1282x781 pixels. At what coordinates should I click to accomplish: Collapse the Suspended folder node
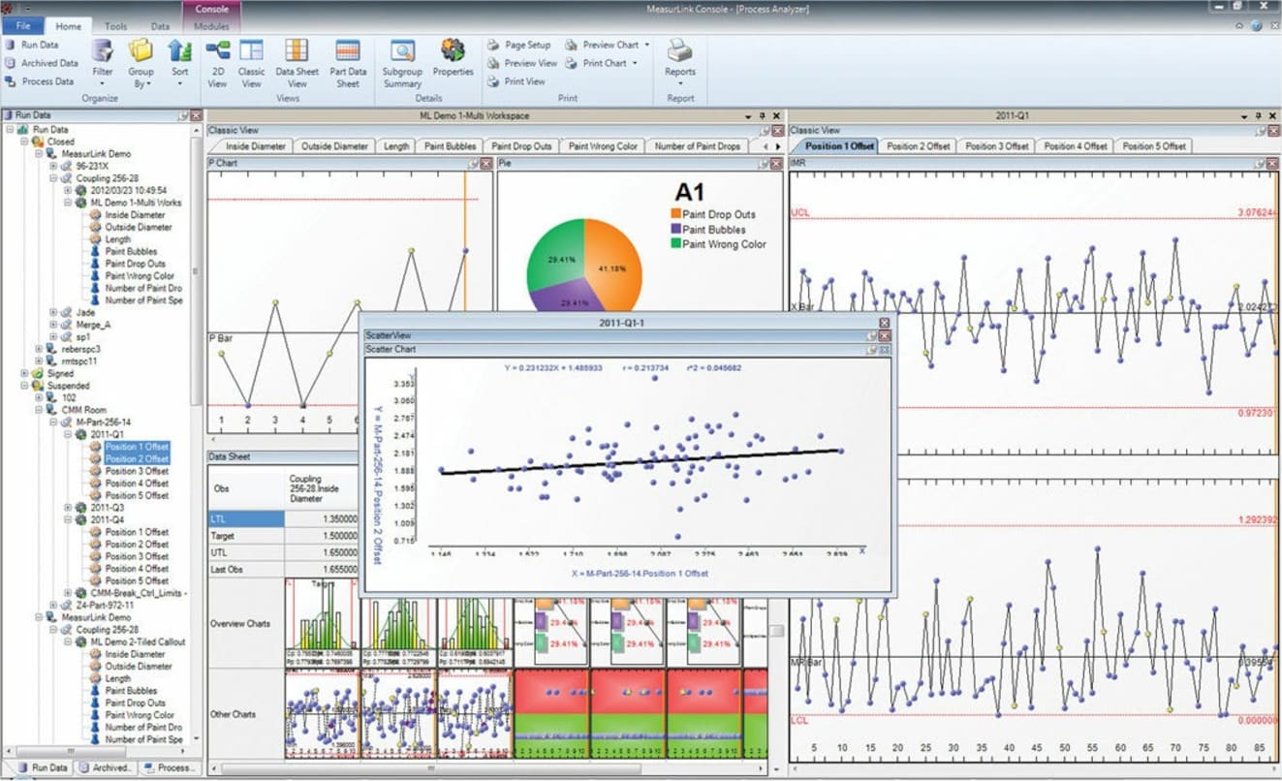[x=25, y=386]
